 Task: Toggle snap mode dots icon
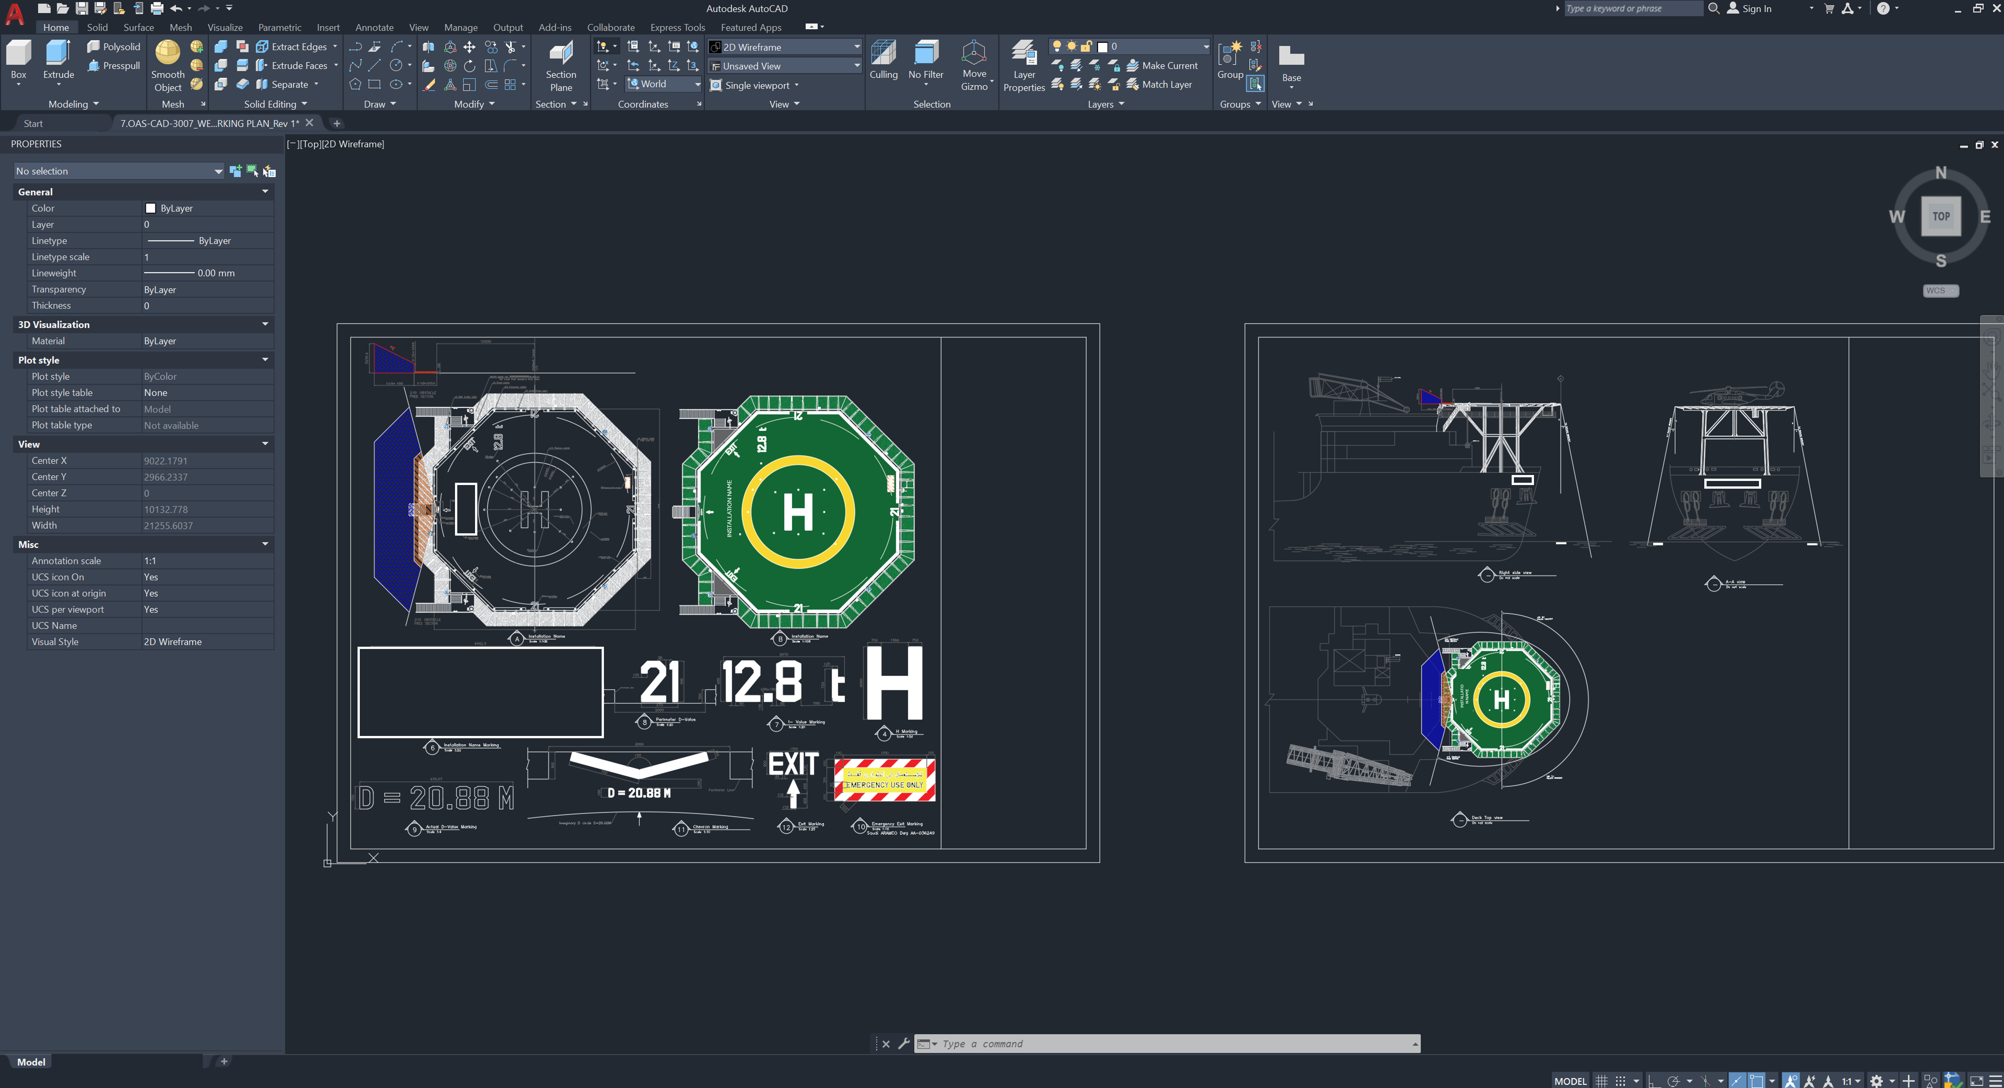point(1621,1080)
